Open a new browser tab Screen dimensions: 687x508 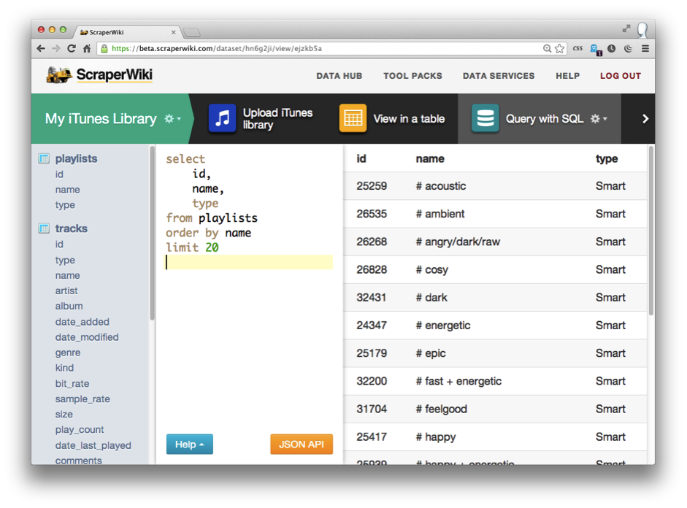pos(191,32)
